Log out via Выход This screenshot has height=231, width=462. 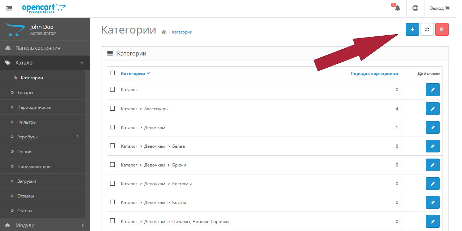pyautogui.click(x=440, y=8)
